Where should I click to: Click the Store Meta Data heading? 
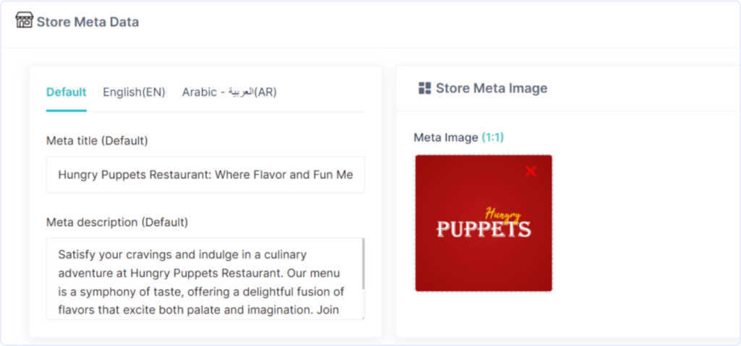pyautogui.click(x=88, y=22)
